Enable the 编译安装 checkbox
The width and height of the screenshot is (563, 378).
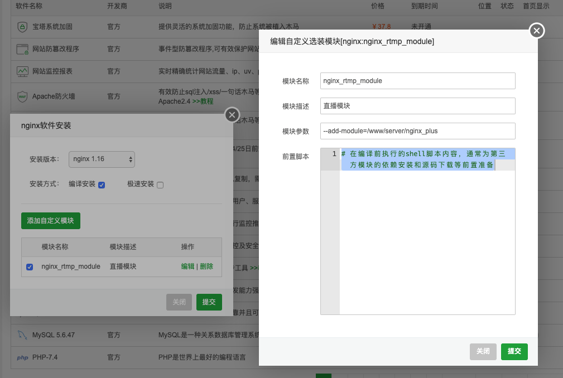click(x=102, y=185)
